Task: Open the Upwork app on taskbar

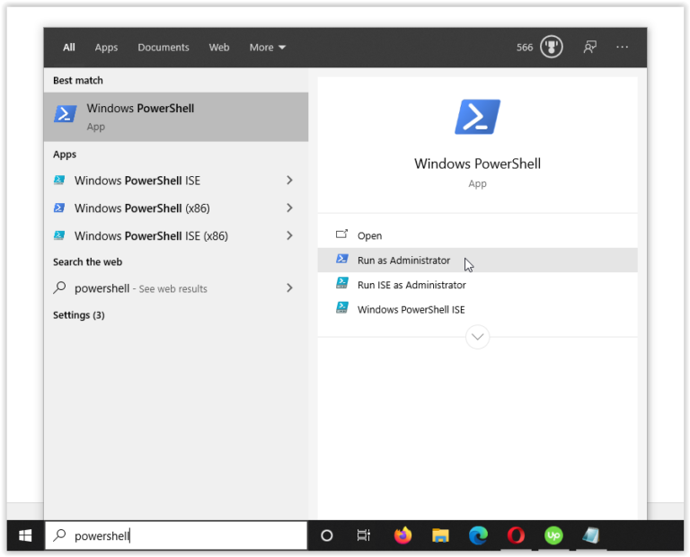Action: point(553,535)
